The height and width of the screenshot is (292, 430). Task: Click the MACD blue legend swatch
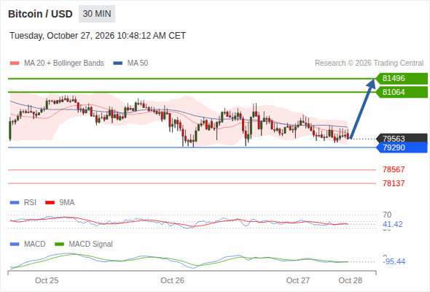coord(15,245)
